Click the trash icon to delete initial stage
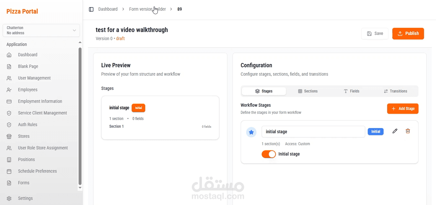Viewport: 436px width, 205px height. 408,131
